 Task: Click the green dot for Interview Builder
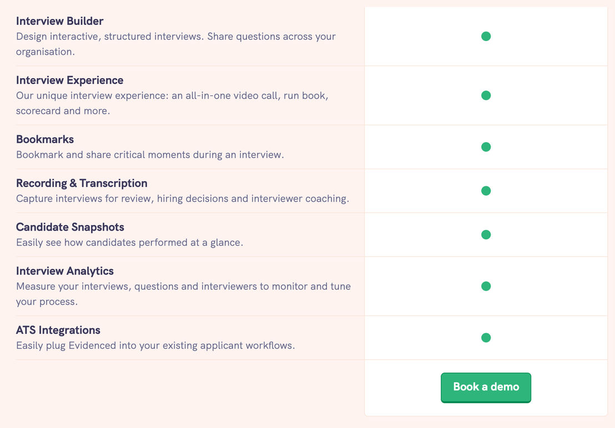pos(486,37)
